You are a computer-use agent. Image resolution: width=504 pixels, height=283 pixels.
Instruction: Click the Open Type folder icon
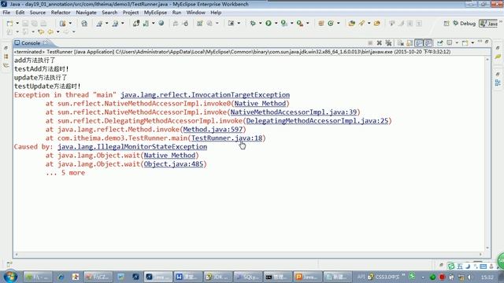click(x=352, y=23)
